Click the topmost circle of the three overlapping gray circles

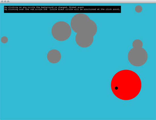point(81,23)
